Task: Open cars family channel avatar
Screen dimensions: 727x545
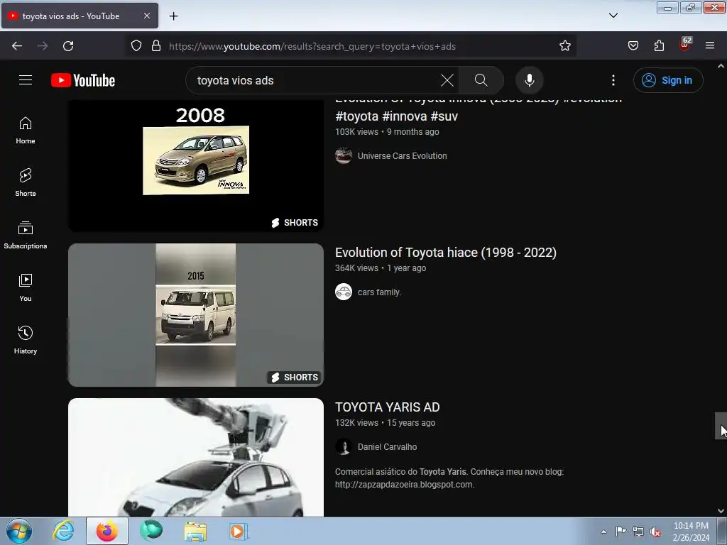Action: tap(344, 292)
